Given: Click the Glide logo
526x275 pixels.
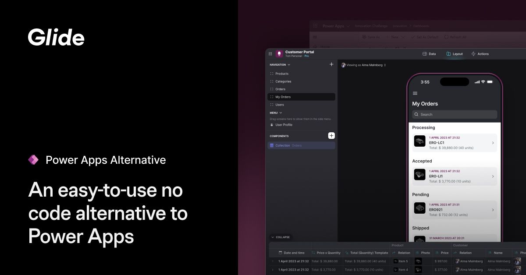Looking at the screenshot, I should [56, 37].
